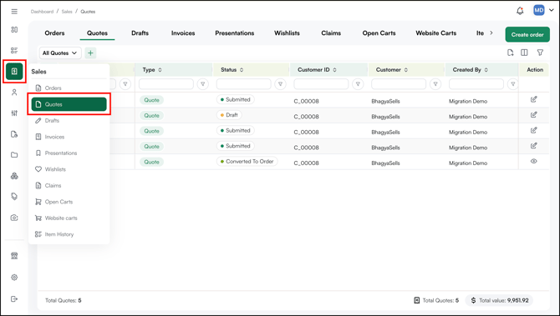Sort by Customer ID column
This screenshot has width=560, height=316.
(334, 70)
